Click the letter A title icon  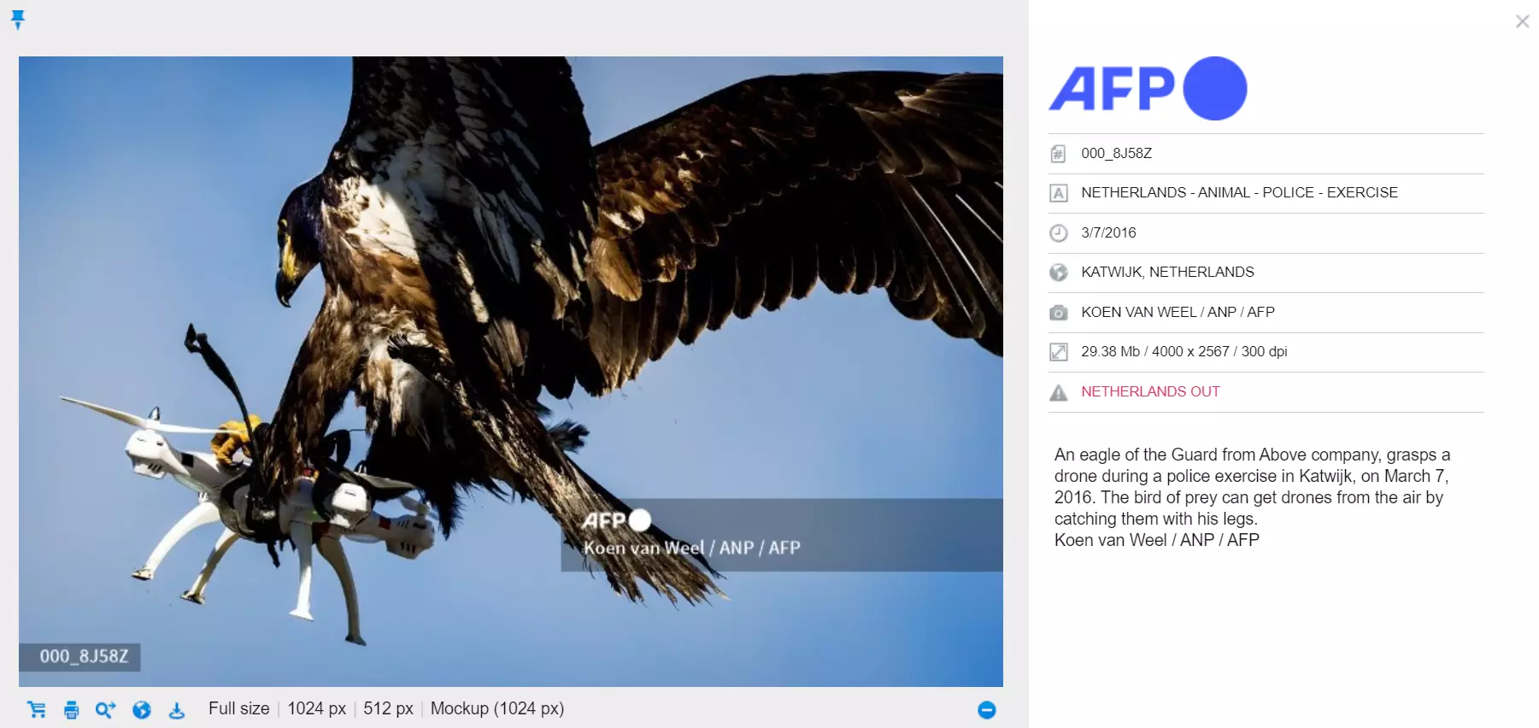[1058, 193]
